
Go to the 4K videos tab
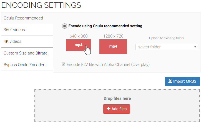click(x=27, y=41)
